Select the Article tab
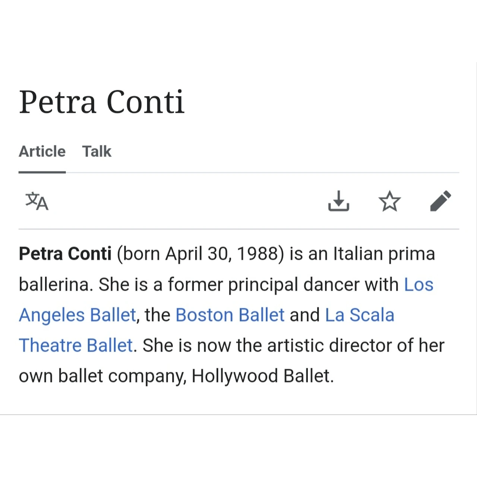 (x=42, y=152)
